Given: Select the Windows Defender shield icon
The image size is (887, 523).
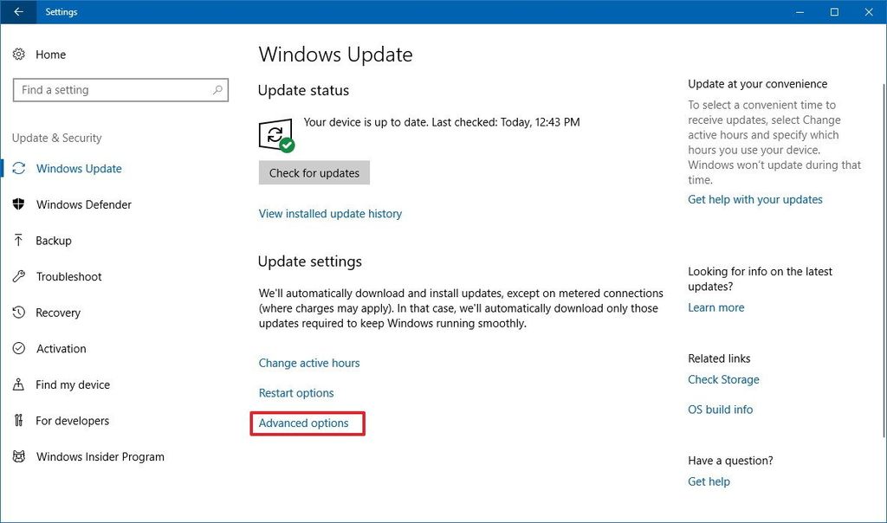Looking at the screenshot, I should [19, 204].
